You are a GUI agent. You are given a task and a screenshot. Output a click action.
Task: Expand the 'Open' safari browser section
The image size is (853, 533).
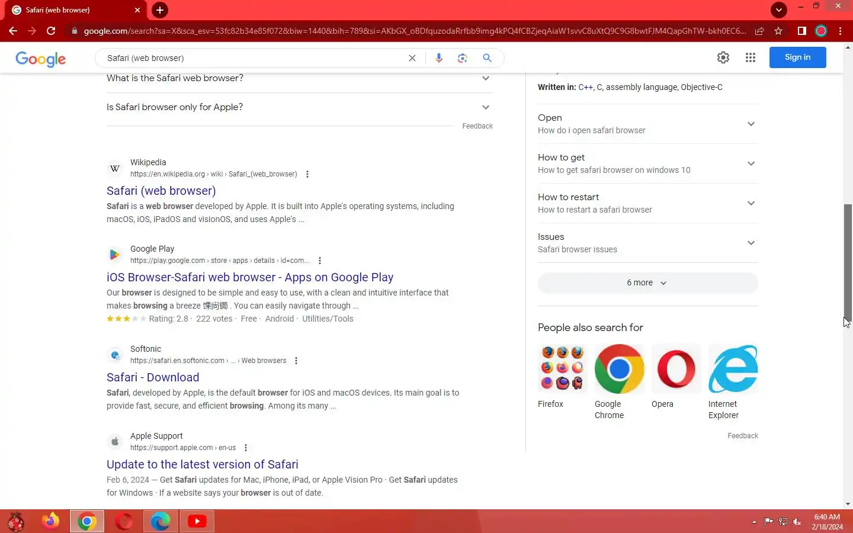coord(647,124)
